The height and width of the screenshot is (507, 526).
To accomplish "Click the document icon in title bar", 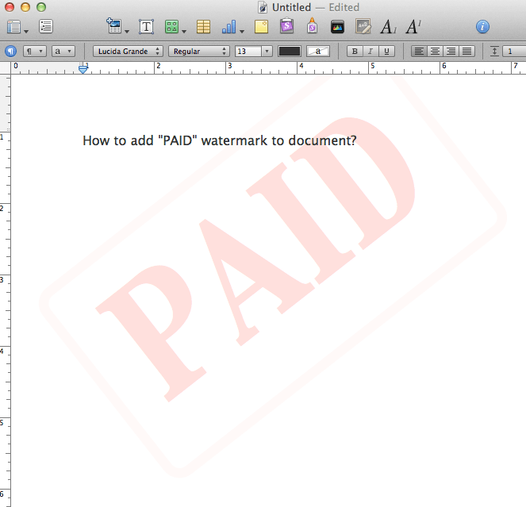I will (263, 7).
